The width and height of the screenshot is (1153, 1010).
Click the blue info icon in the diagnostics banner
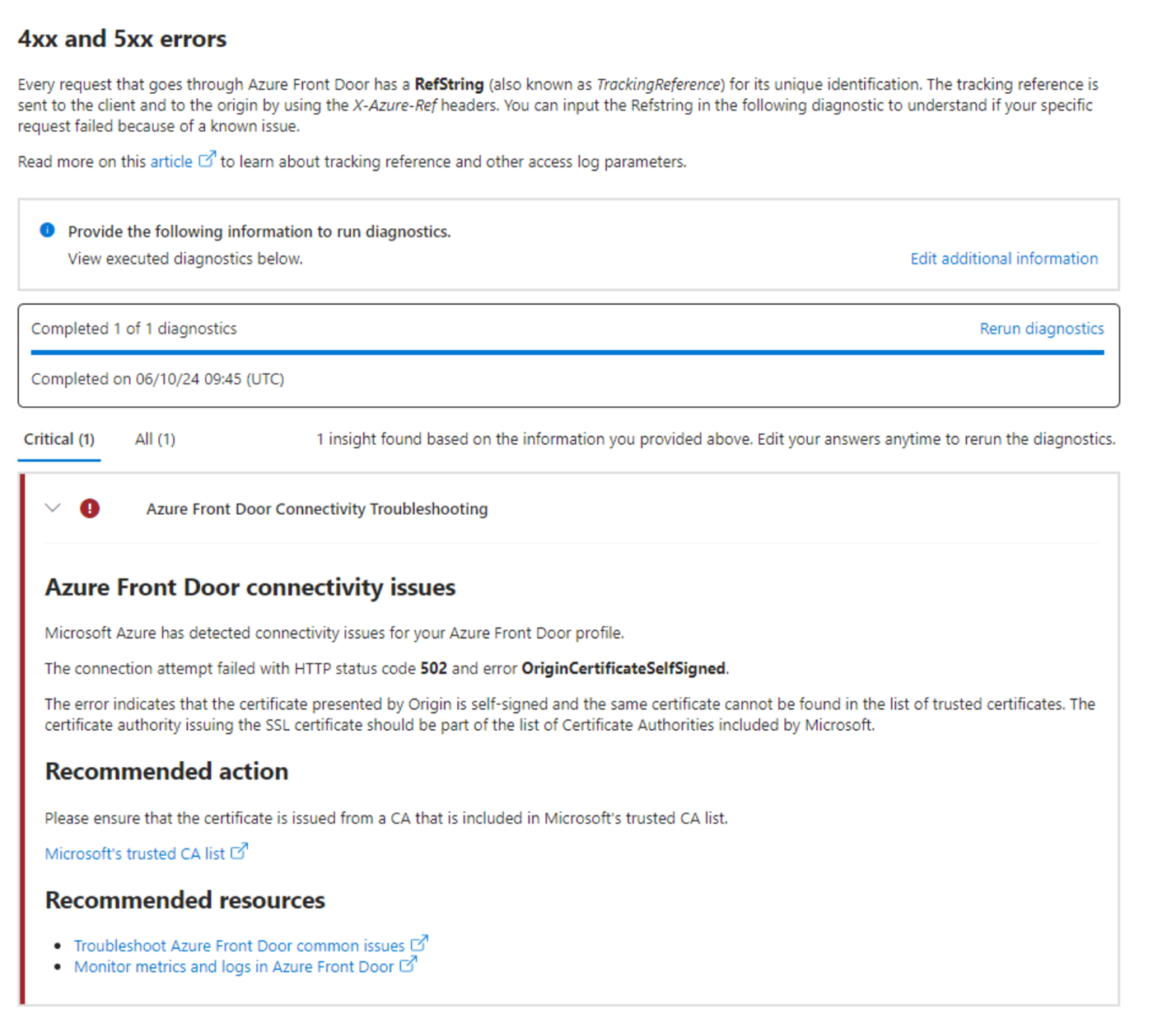tap(47, 231)
